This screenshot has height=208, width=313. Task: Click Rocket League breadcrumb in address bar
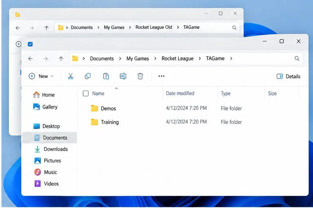coord(177,58)
